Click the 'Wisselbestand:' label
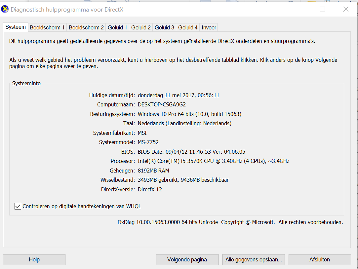Image resolution: width=358 pixels, height=269 pixels. tap(118, 180)
